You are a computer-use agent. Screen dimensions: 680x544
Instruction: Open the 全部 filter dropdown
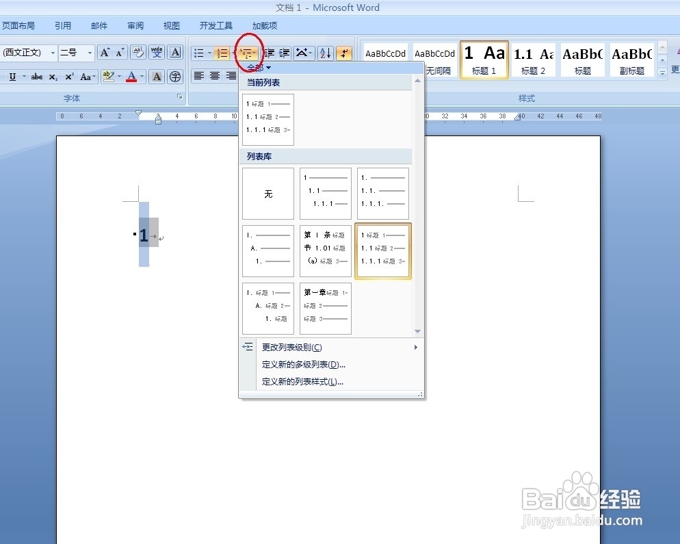(259, 68)
